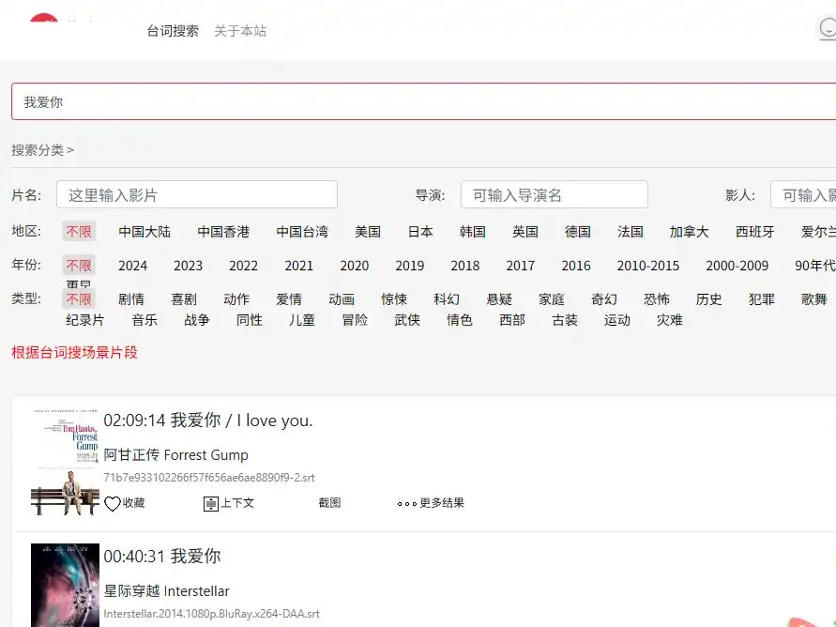Select the 韩国 region filter
This screenshot has width=836, height=627.
pos(472,232)
